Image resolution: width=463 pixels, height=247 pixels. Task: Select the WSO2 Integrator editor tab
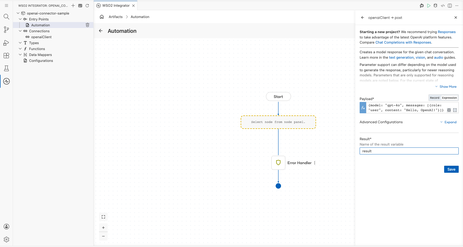click(x=116, y=5)
